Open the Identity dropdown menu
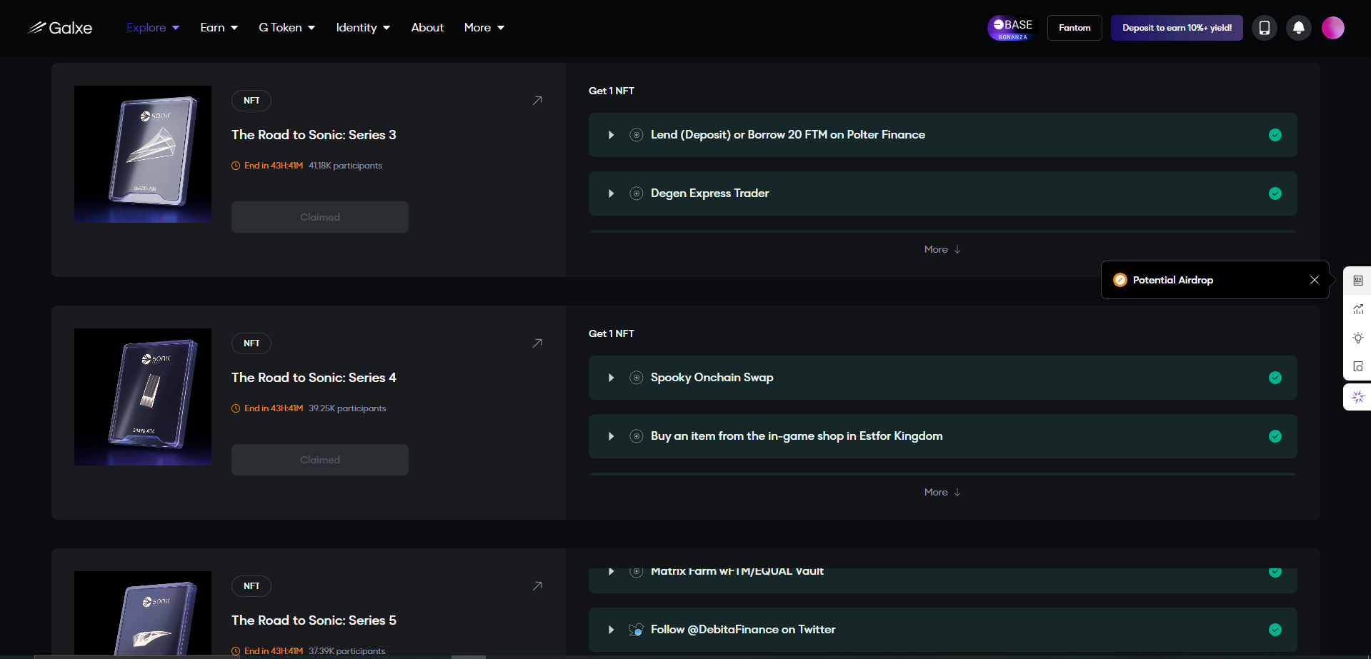The height and width of the screenshot is (659, 1371). [363, 28]
